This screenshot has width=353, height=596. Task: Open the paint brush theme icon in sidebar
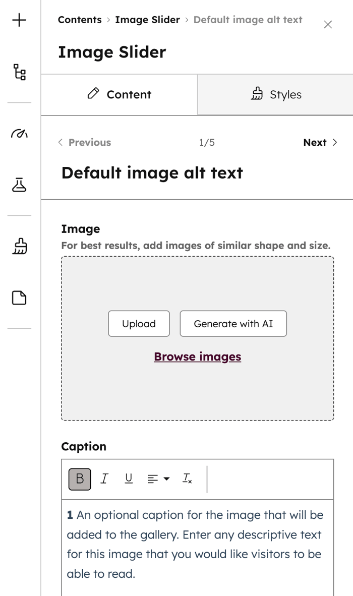pos(19,246)
